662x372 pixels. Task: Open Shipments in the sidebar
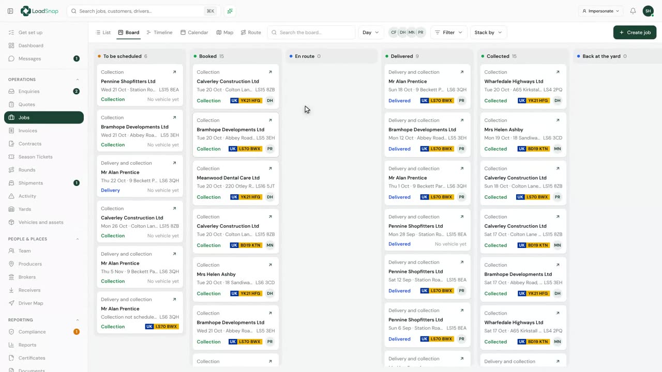coord(44,183)
